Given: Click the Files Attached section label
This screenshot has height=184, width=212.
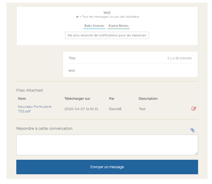Looking at the screenshot, I should tap(30, 90).
